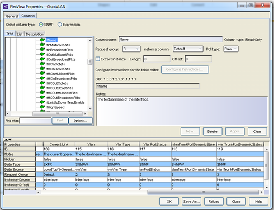Image resolution: width=274 pixels, height=210 pixels.
Task: Click the leaf icon next to ifLinkUpDownTrapEnable
Action: point(42,102)
